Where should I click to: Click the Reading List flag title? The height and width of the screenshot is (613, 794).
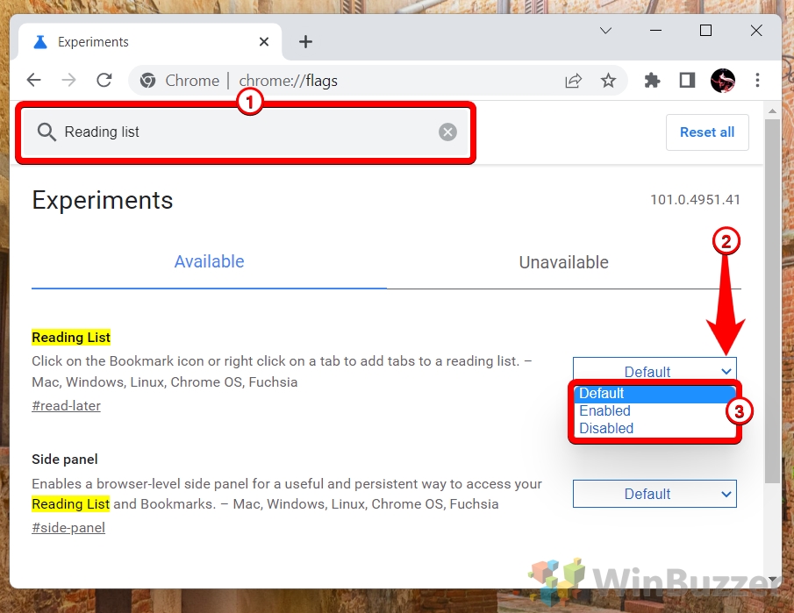click(x=71, y=337)
